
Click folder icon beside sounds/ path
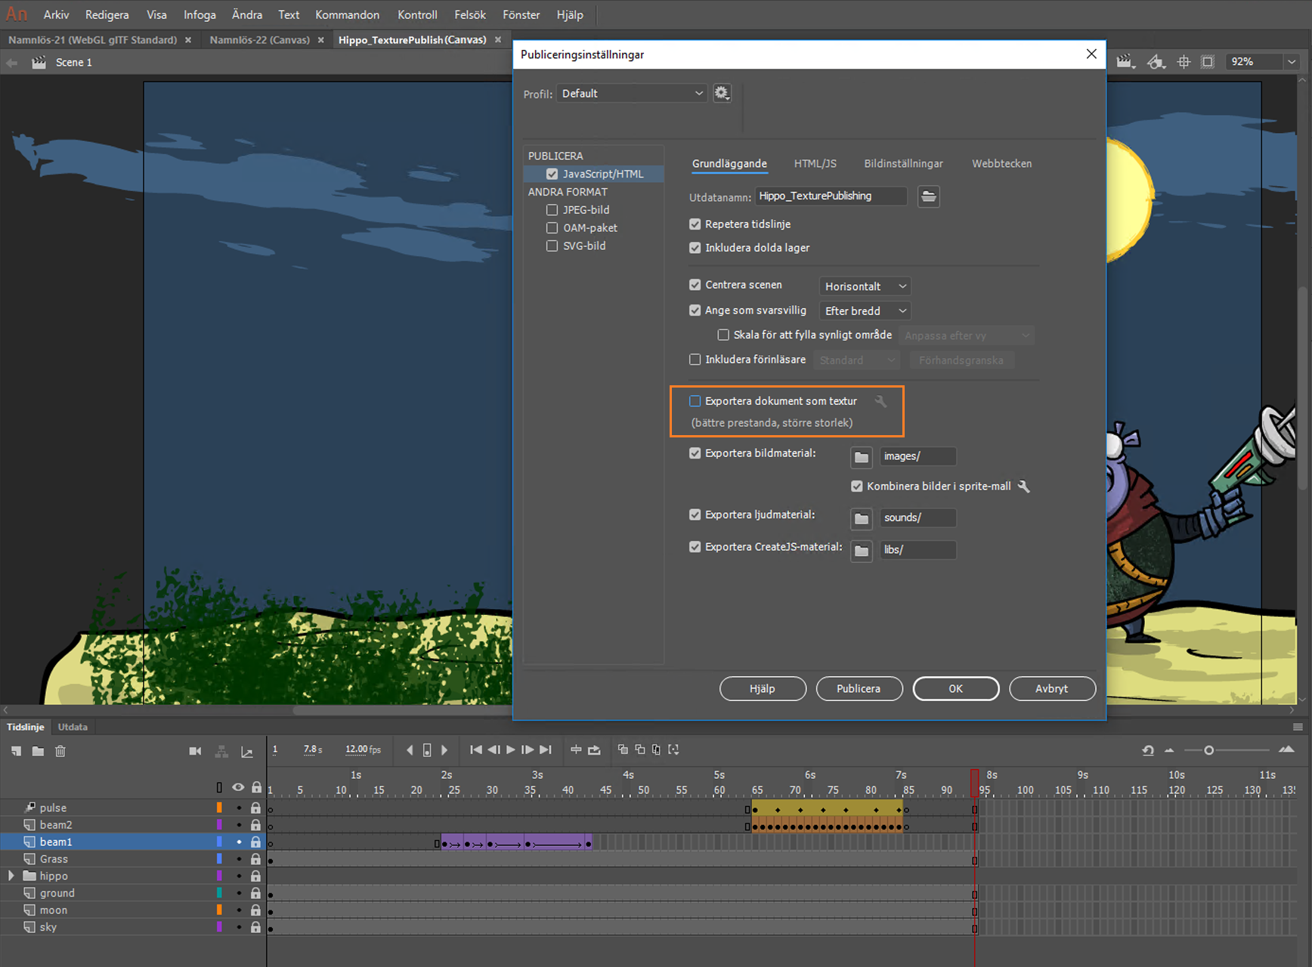point(861,518)
